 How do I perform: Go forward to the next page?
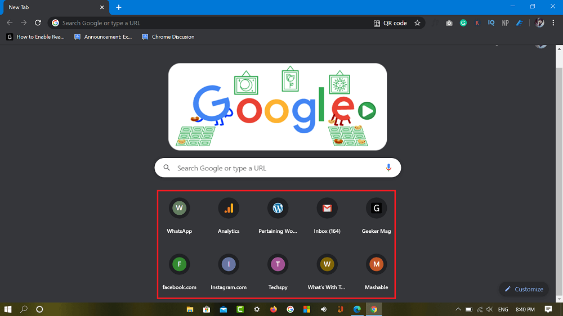point(24,23)
